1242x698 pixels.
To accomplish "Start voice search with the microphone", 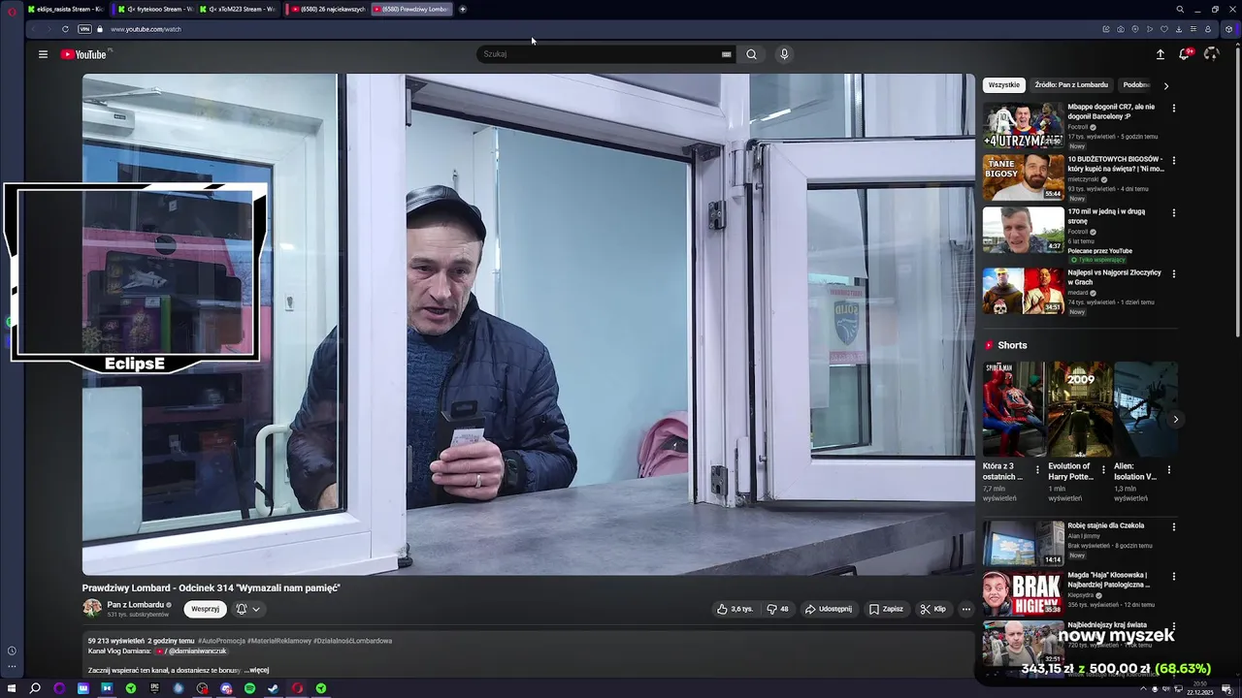I will tap(784, 54).
